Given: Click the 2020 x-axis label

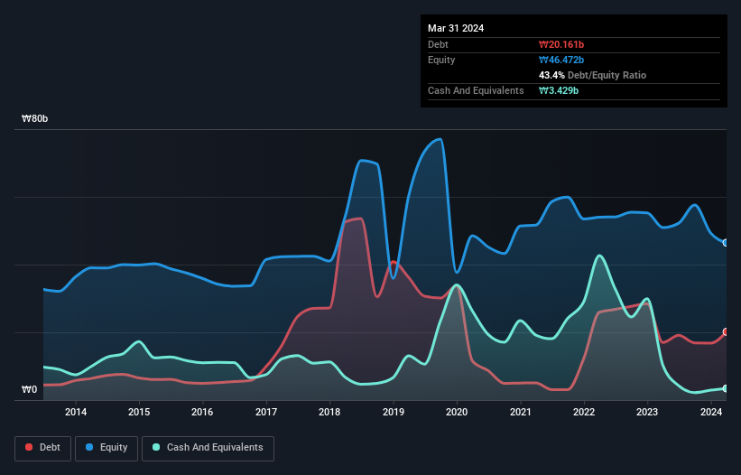Looking at the screenshot, I should click(x=457, y=412).
